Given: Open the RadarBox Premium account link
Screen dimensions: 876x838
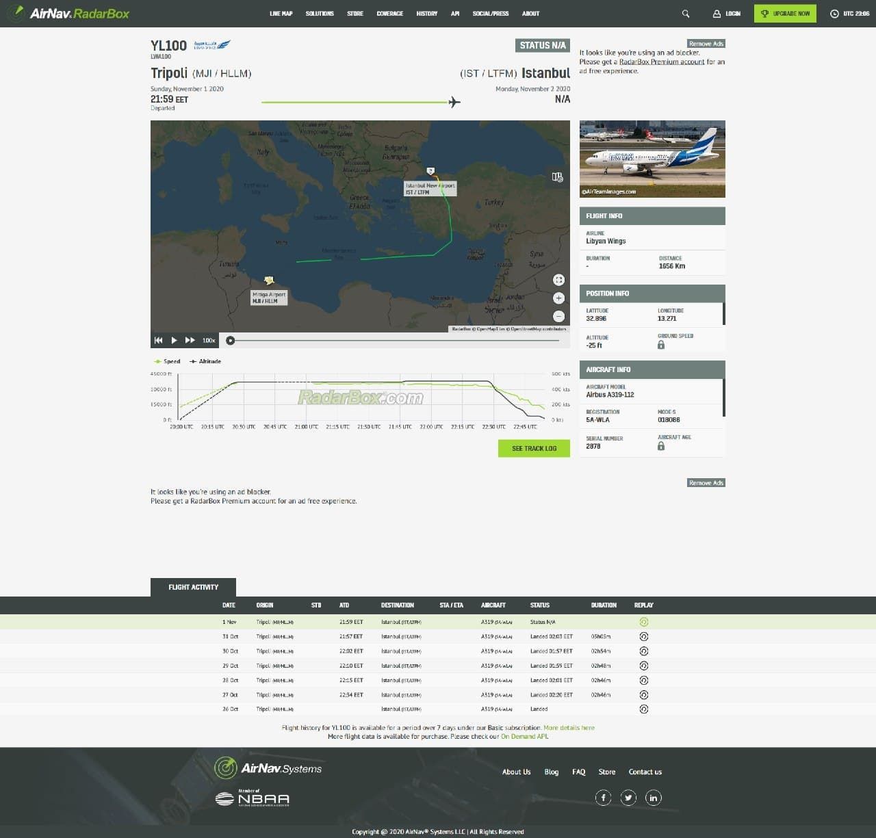Looking at the screenshot, I should pos(662,62).
